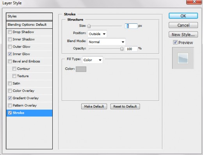This screenshot has height=155, width=203.
Task: Open the Inner Glow settings label
Action: tap(21, 54)
